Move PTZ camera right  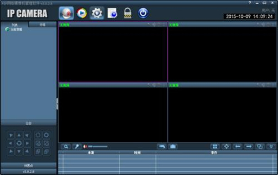pos(27,143)
